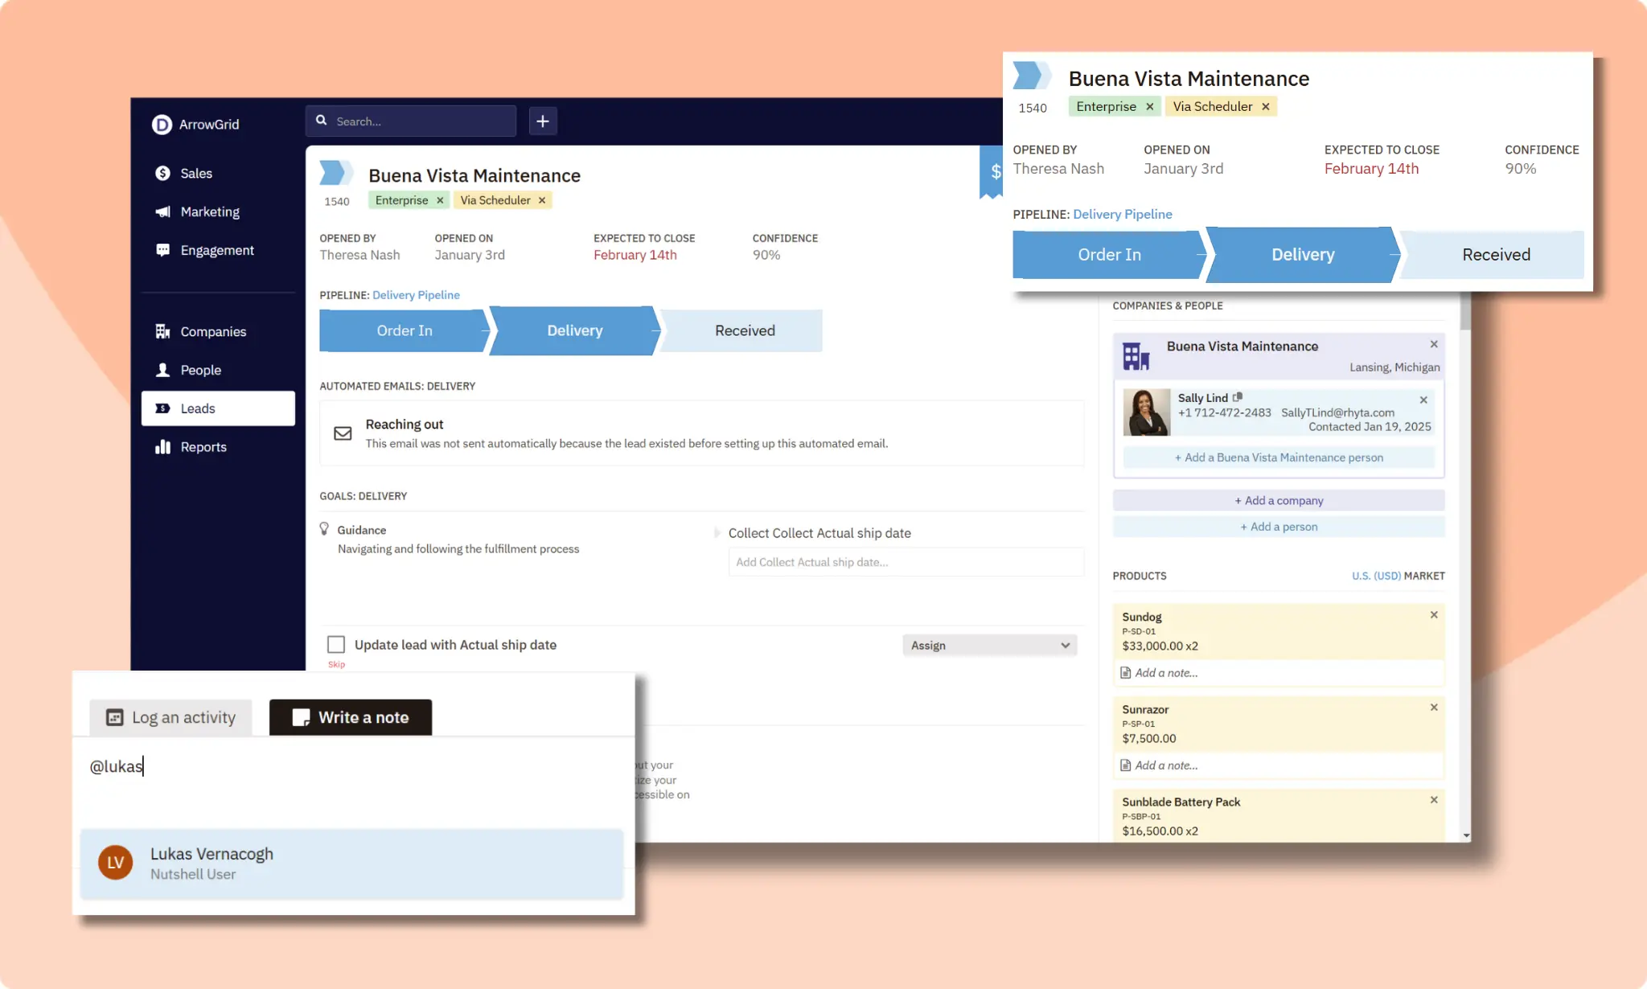Viewport: 1647px width, 989px height.
Task: Open the Delivery Pipeline link
Action: [x=416, y=295]
